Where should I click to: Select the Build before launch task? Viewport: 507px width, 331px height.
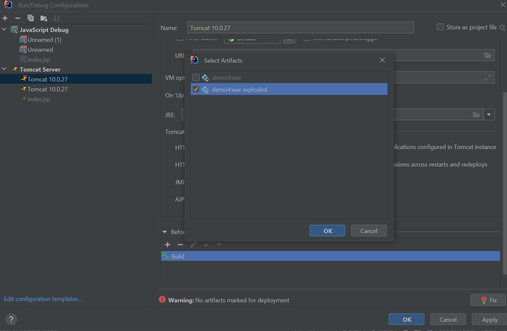[330, 256]
